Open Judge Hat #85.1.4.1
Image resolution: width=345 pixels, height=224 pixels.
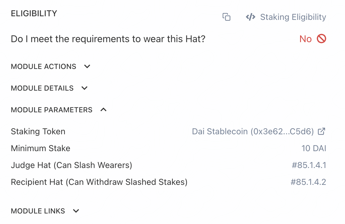309,165
